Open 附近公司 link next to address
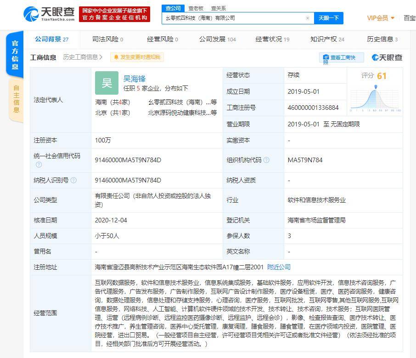Screen dimensions: 416x358 pyautogui.click(x=279, y=267)
